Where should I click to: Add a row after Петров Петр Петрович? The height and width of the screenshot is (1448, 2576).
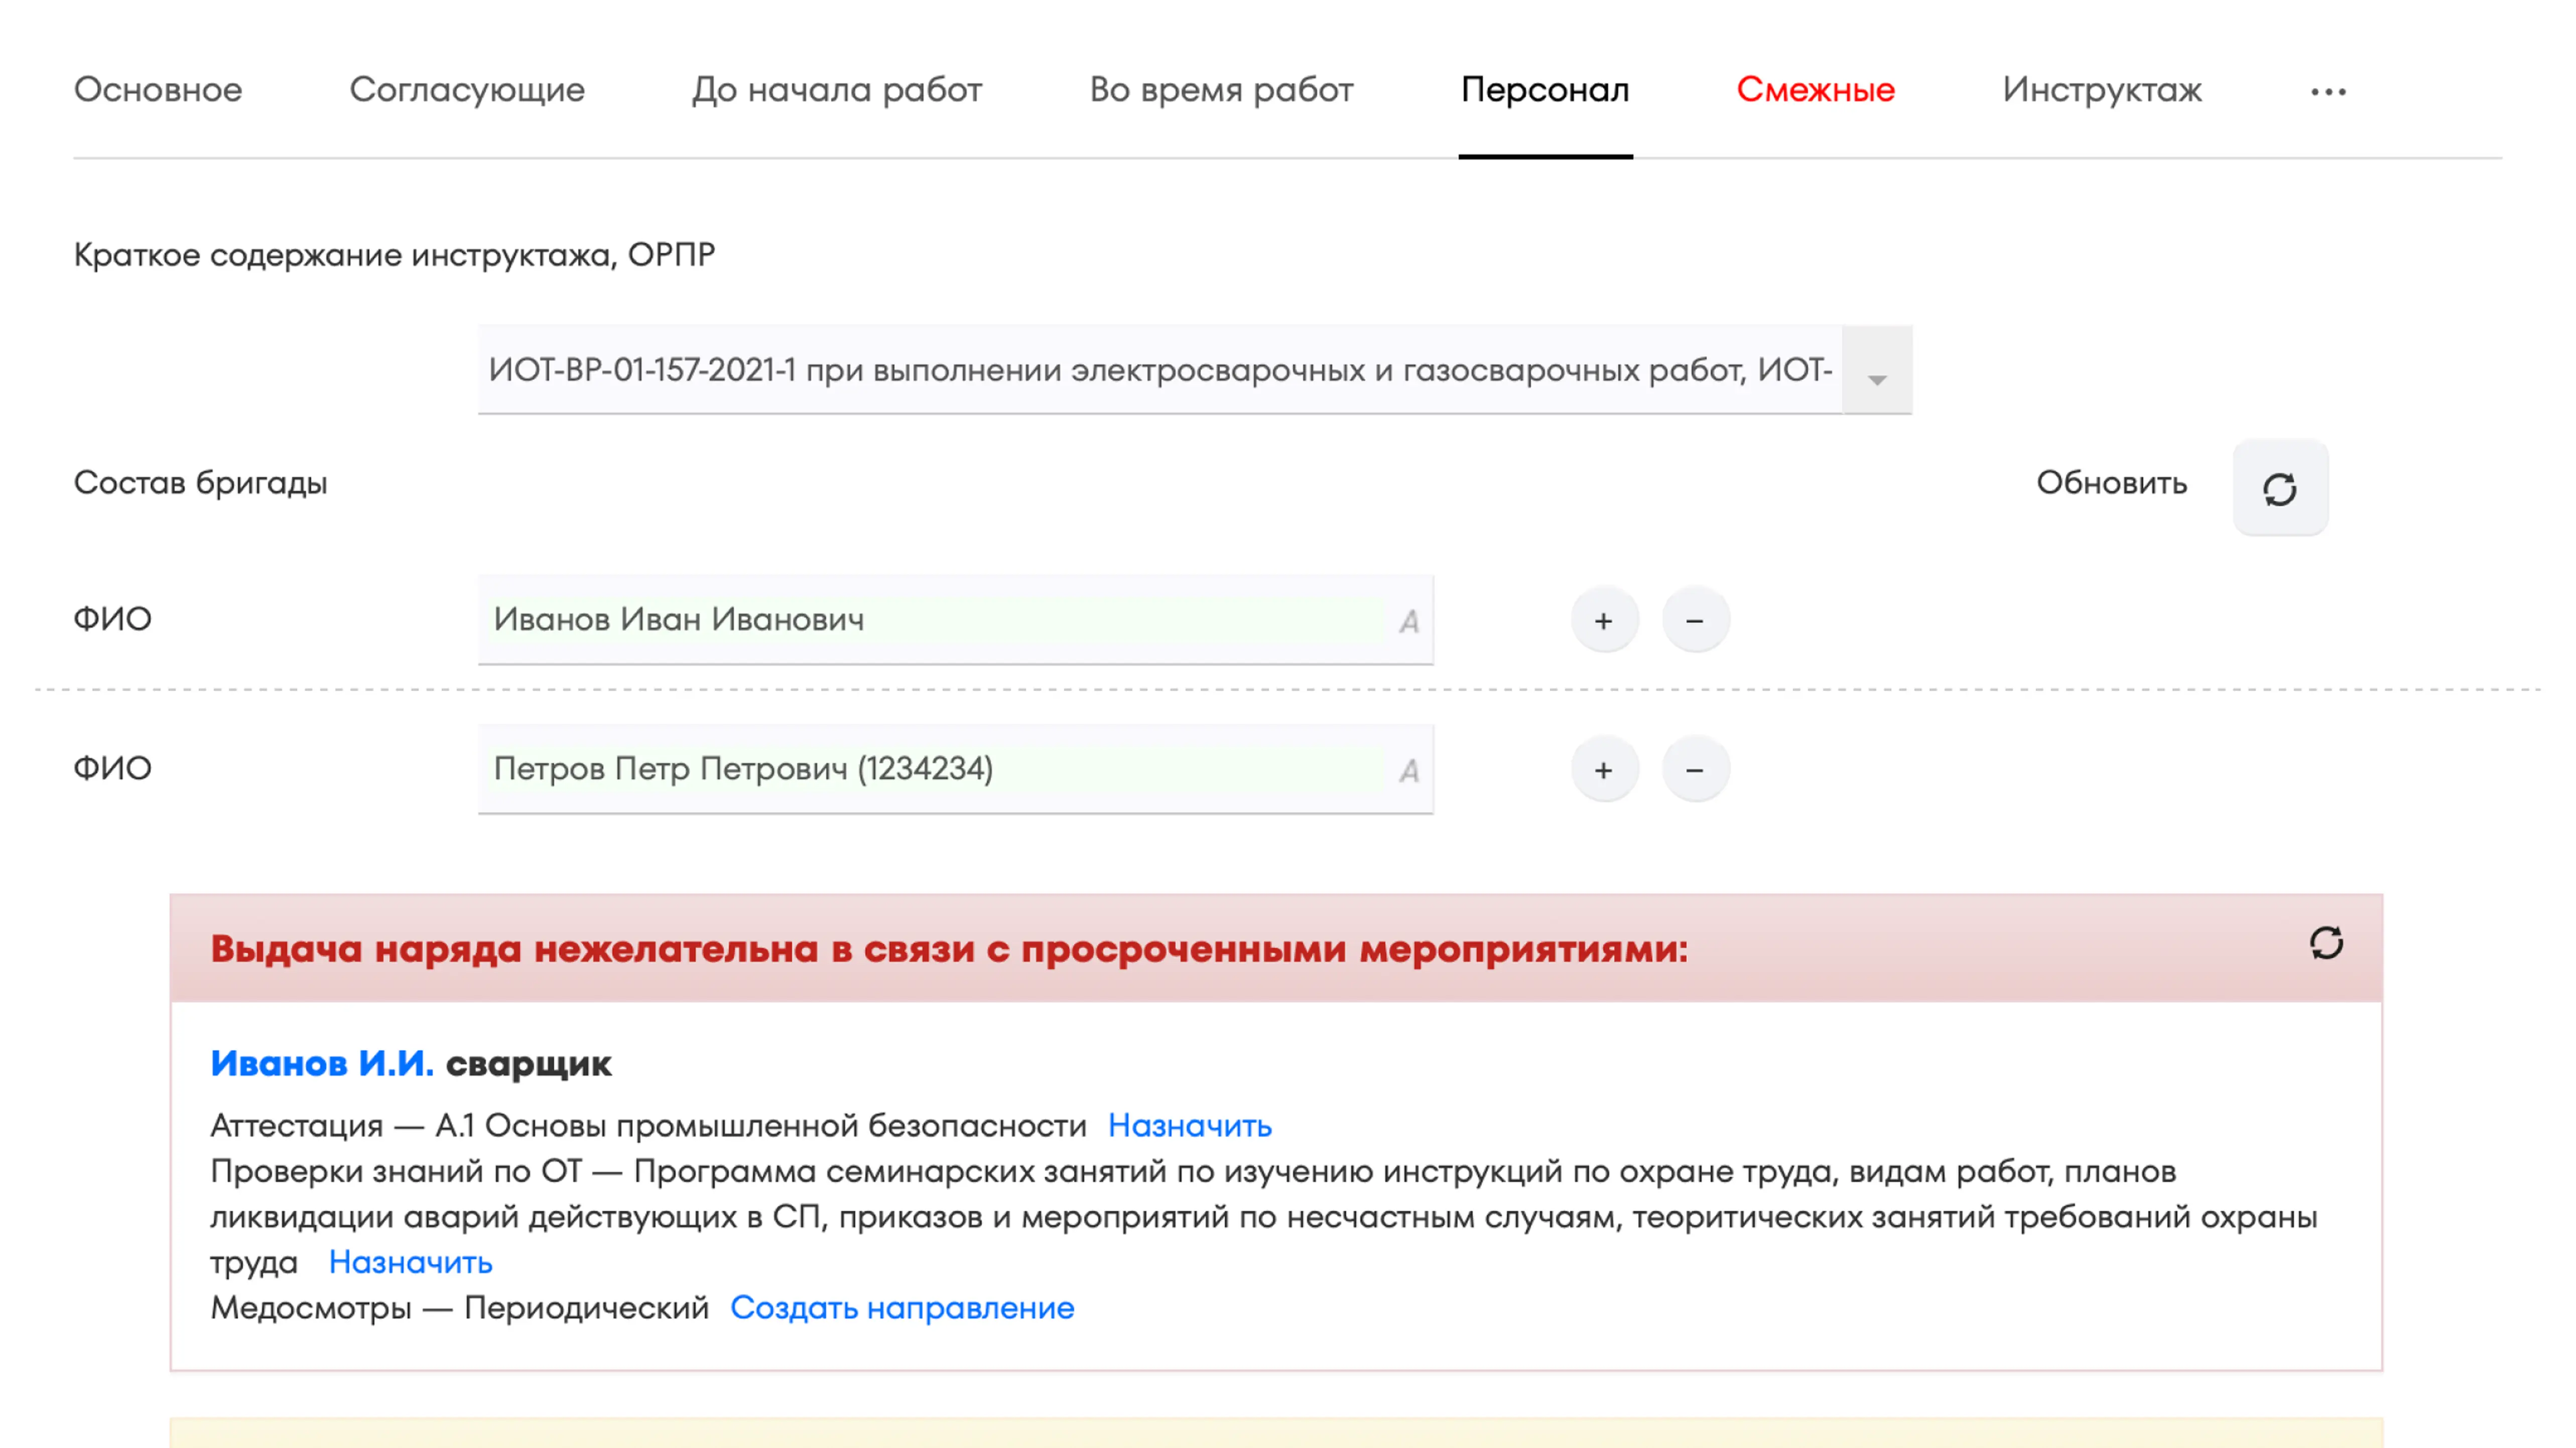[x=1603, y=770]
